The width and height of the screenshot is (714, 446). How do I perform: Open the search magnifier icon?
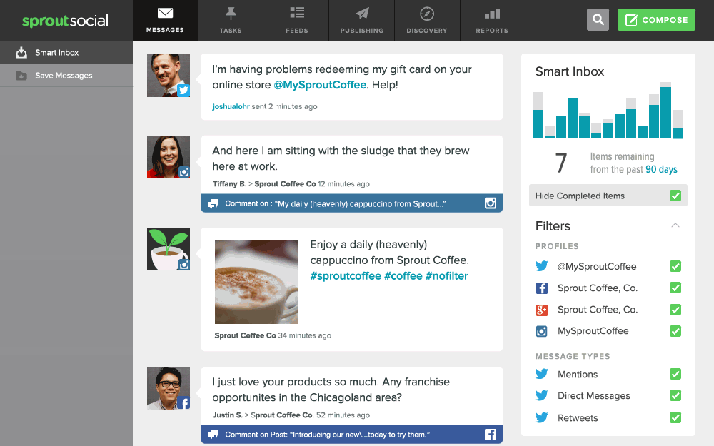(x=598, y=19)
